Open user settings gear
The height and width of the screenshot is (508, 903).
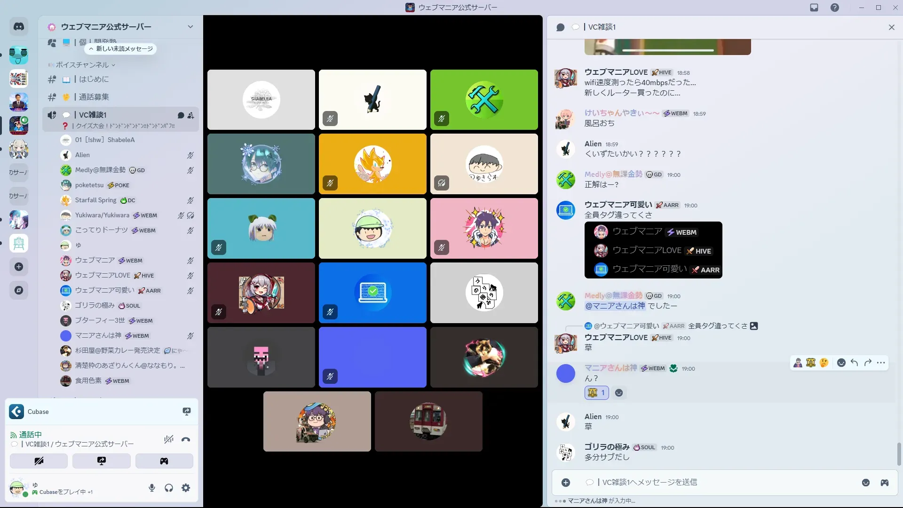[x=186, y=488]
